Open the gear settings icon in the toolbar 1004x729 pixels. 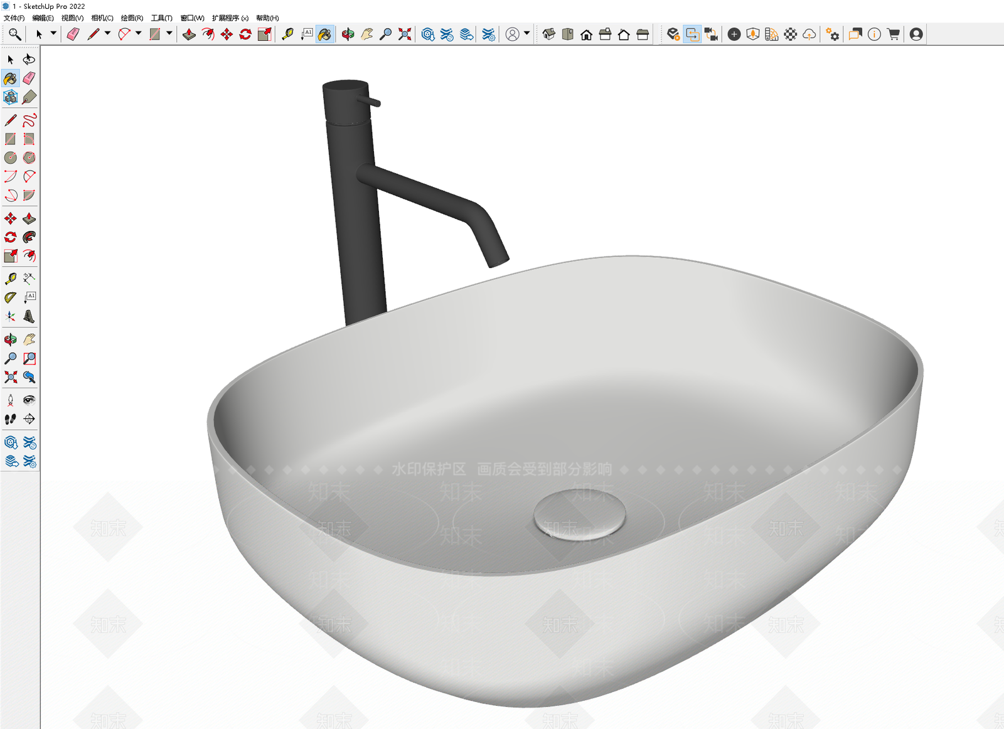833,34
